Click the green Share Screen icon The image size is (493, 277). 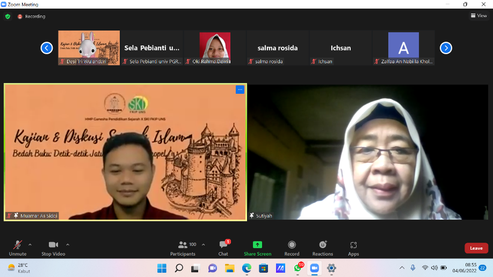[x=257, y=245]
